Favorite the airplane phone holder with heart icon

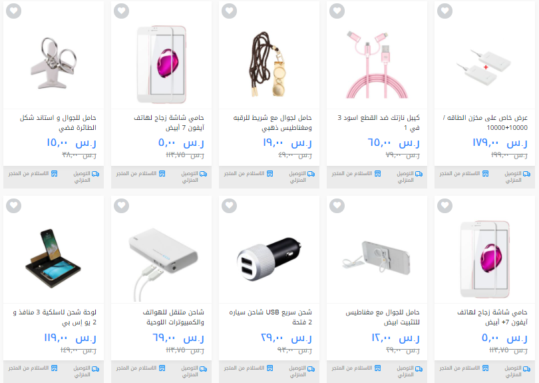14,11
